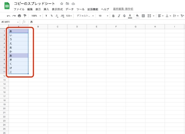Click the formula bar input
The image size is (185, 134).
(x=106, y=22)
